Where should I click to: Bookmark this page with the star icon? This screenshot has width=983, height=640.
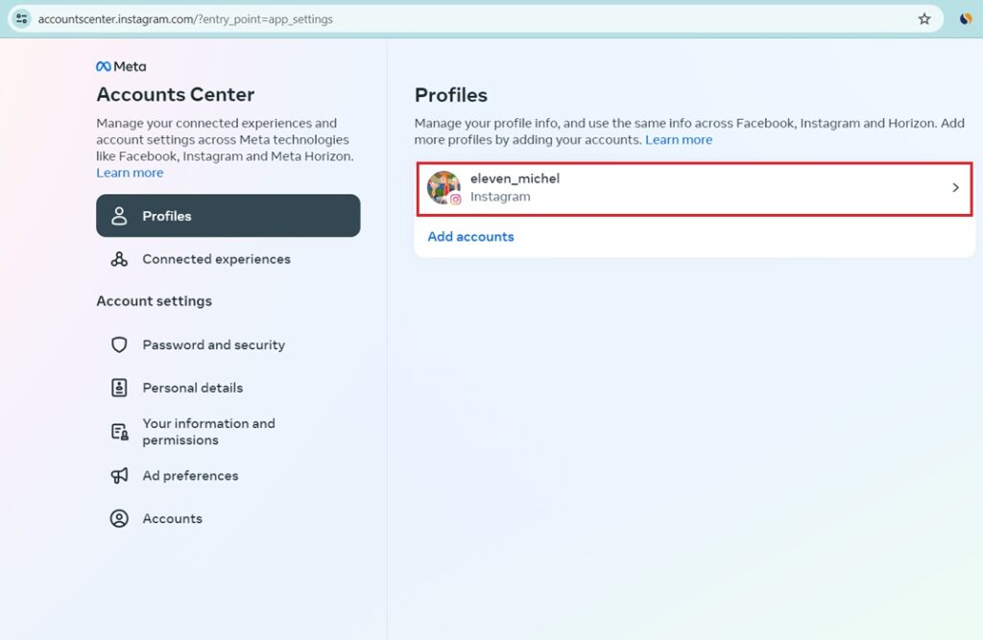[x=923, y=18]
